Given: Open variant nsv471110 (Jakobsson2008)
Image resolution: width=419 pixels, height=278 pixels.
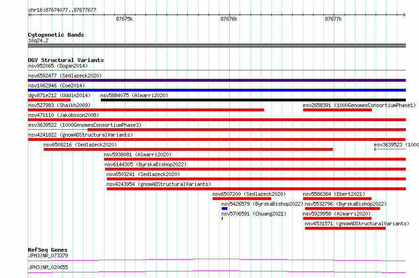Looking at the screenshot, I should 64,115.
